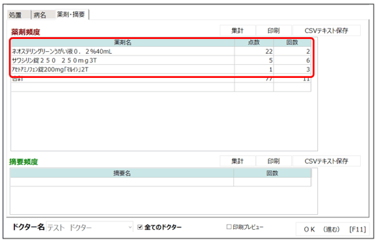Viewport: 379px width, 242px height.
Task: Select サワシリン錠250 row
Action: pyautogui.click(x=161, y=60)
